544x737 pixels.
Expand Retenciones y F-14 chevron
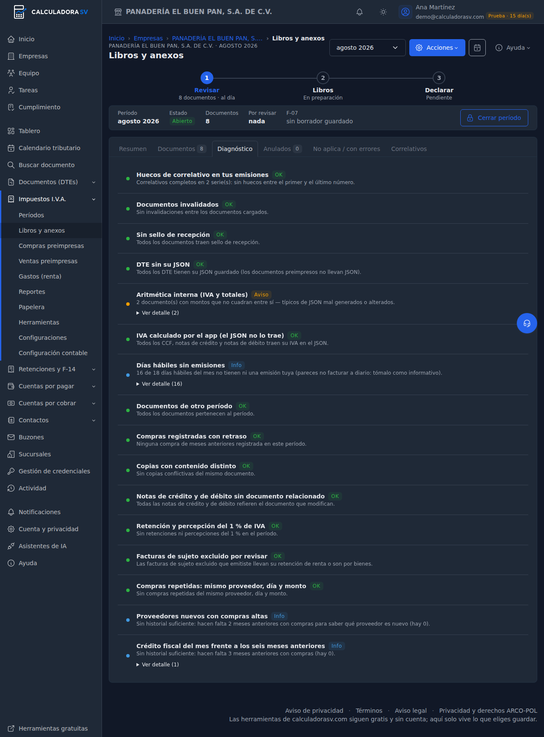(x=94, y=370)
